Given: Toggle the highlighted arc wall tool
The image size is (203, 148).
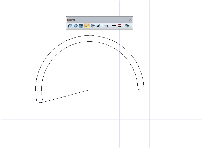Looking at the screenshot, I should pos(87,26).
